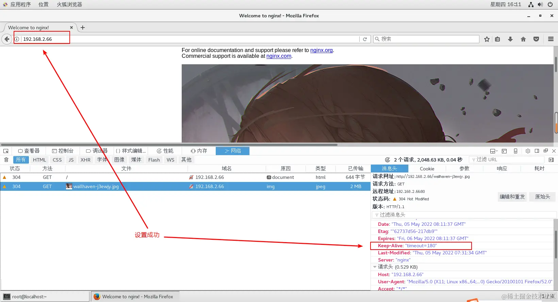Follow the nginx.org link
Screen dimensions: 558x302
322,50
